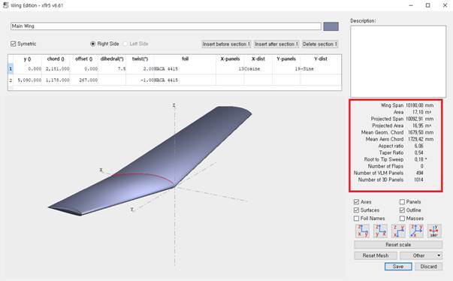Click Insert after section 1 button

tap(276, 44)
